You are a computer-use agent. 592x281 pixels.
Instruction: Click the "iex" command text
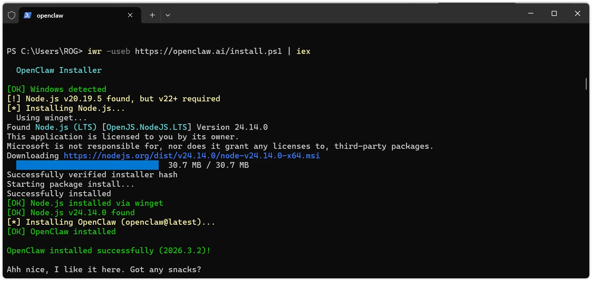pos(303,51)
